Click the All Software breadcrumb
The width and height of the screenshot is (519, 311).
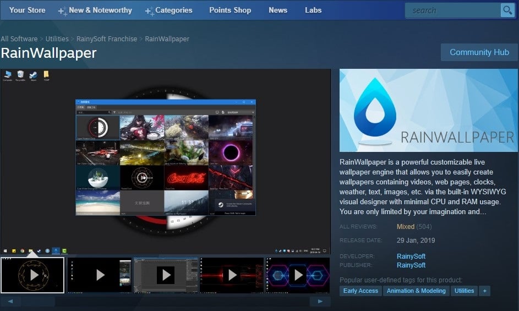pos(19,39)
